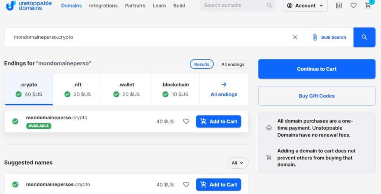Click the All endings link in tab row
The image size is (381, 194).
pos(224,94)
